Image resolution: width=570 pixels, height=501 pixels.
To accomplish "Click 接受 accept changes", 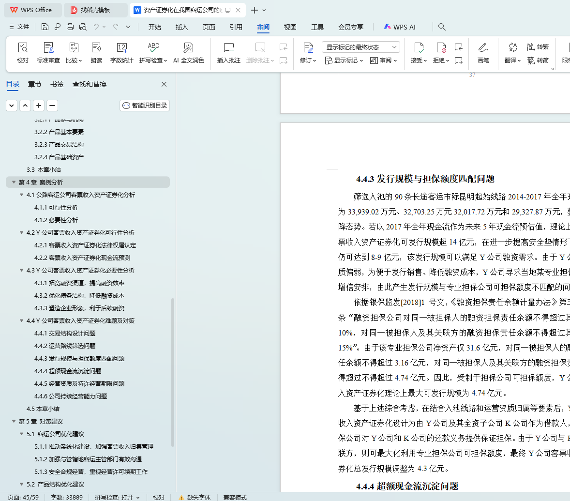I will coord(419,52).
